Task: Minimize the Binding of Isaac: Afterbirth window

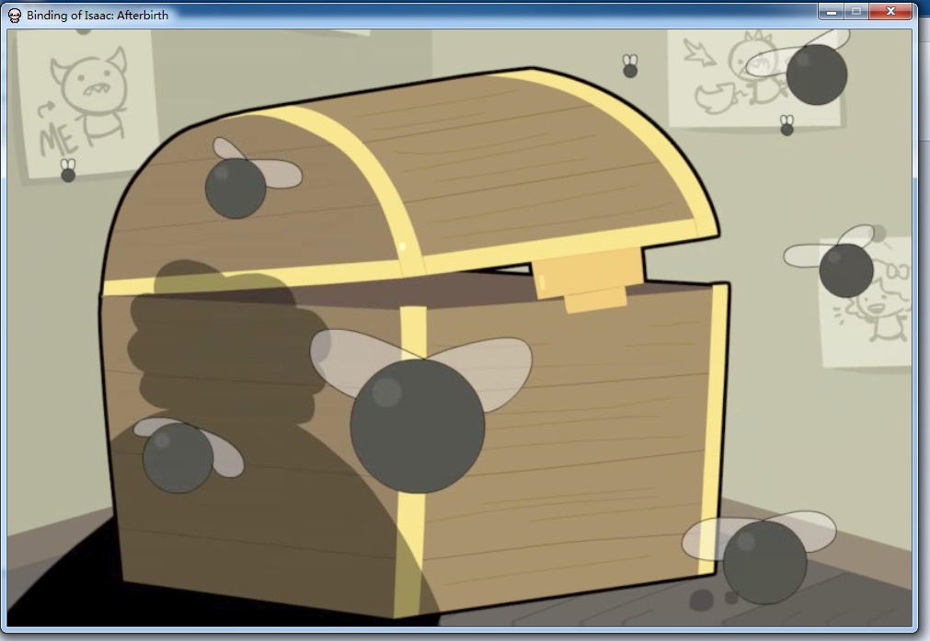Action: coord(831,11)
